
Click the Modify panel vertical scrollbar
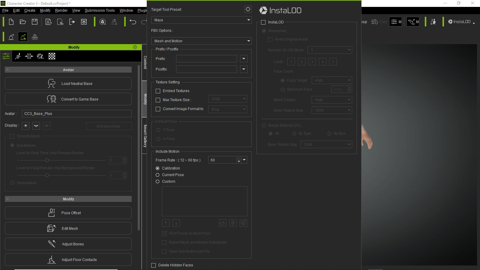click(139, 148)
